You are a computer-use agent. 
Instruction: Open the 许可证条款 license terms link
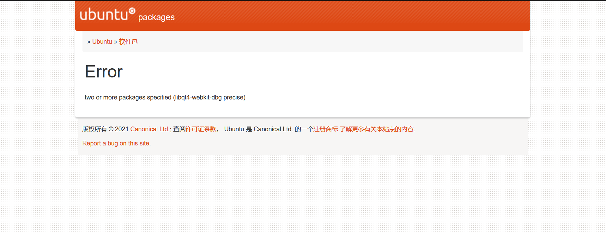201,129
